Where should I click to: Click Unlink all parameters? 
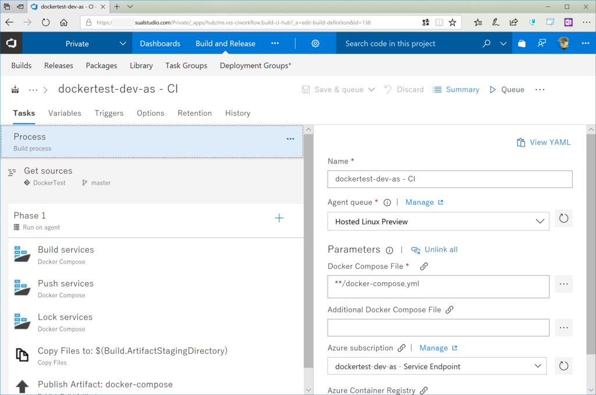click(x=434, y=250)
